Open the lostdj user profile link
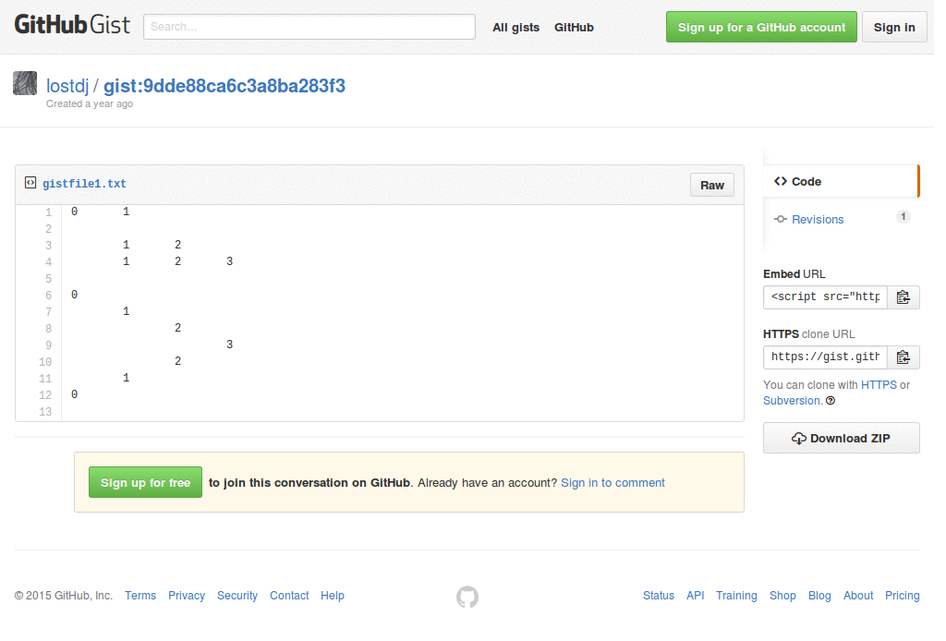 click(68, 86)
